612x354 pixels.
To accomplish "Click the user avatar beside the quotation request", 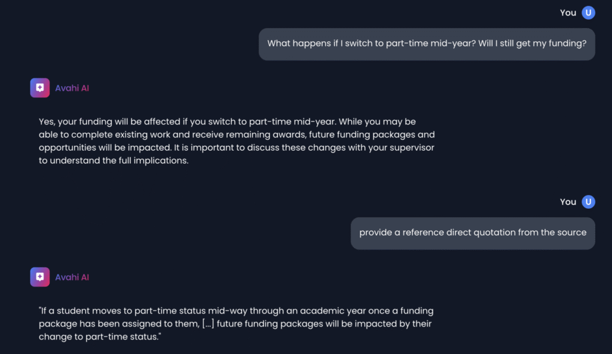I will (588, 202).
